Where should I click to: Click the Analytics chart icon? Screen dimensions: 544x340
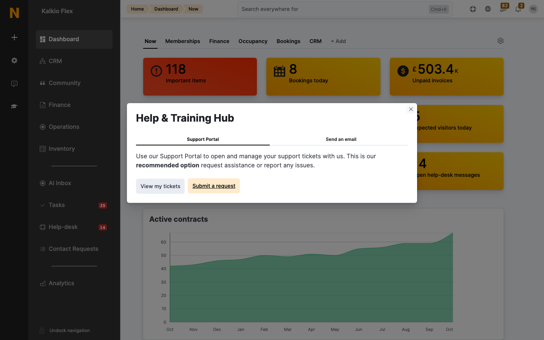pyautogui.click(x=43, y=283)
